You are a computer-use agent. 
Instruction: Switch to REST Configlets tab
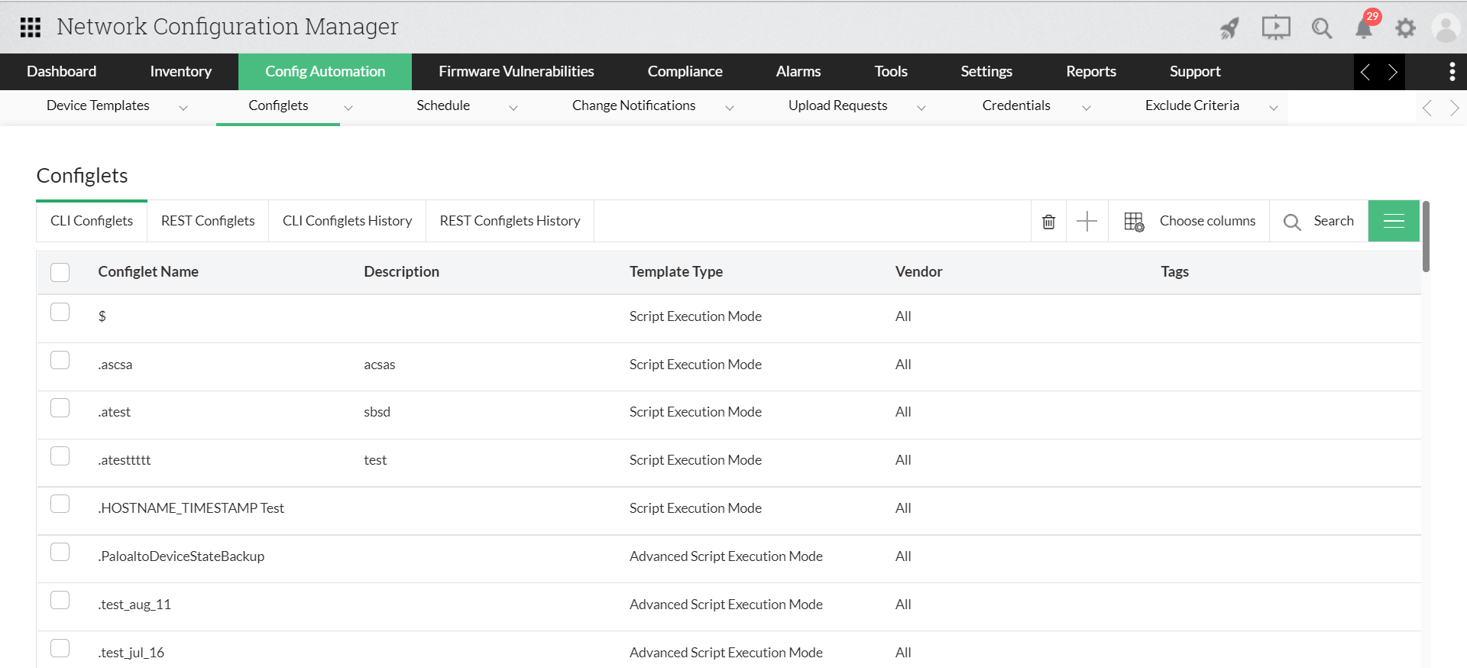[208, 221]
